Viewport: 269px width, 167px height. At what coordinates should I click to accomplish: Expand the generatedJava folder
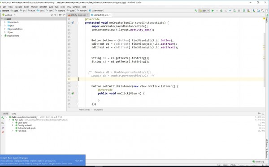click(x=5, y=29)
